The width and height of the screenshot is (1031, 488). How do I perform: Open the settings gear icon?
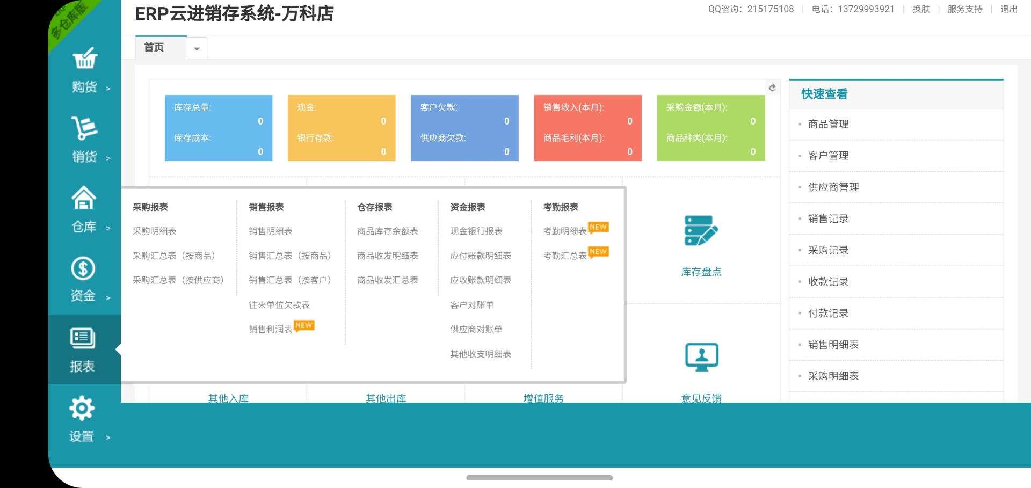(82, 409)
